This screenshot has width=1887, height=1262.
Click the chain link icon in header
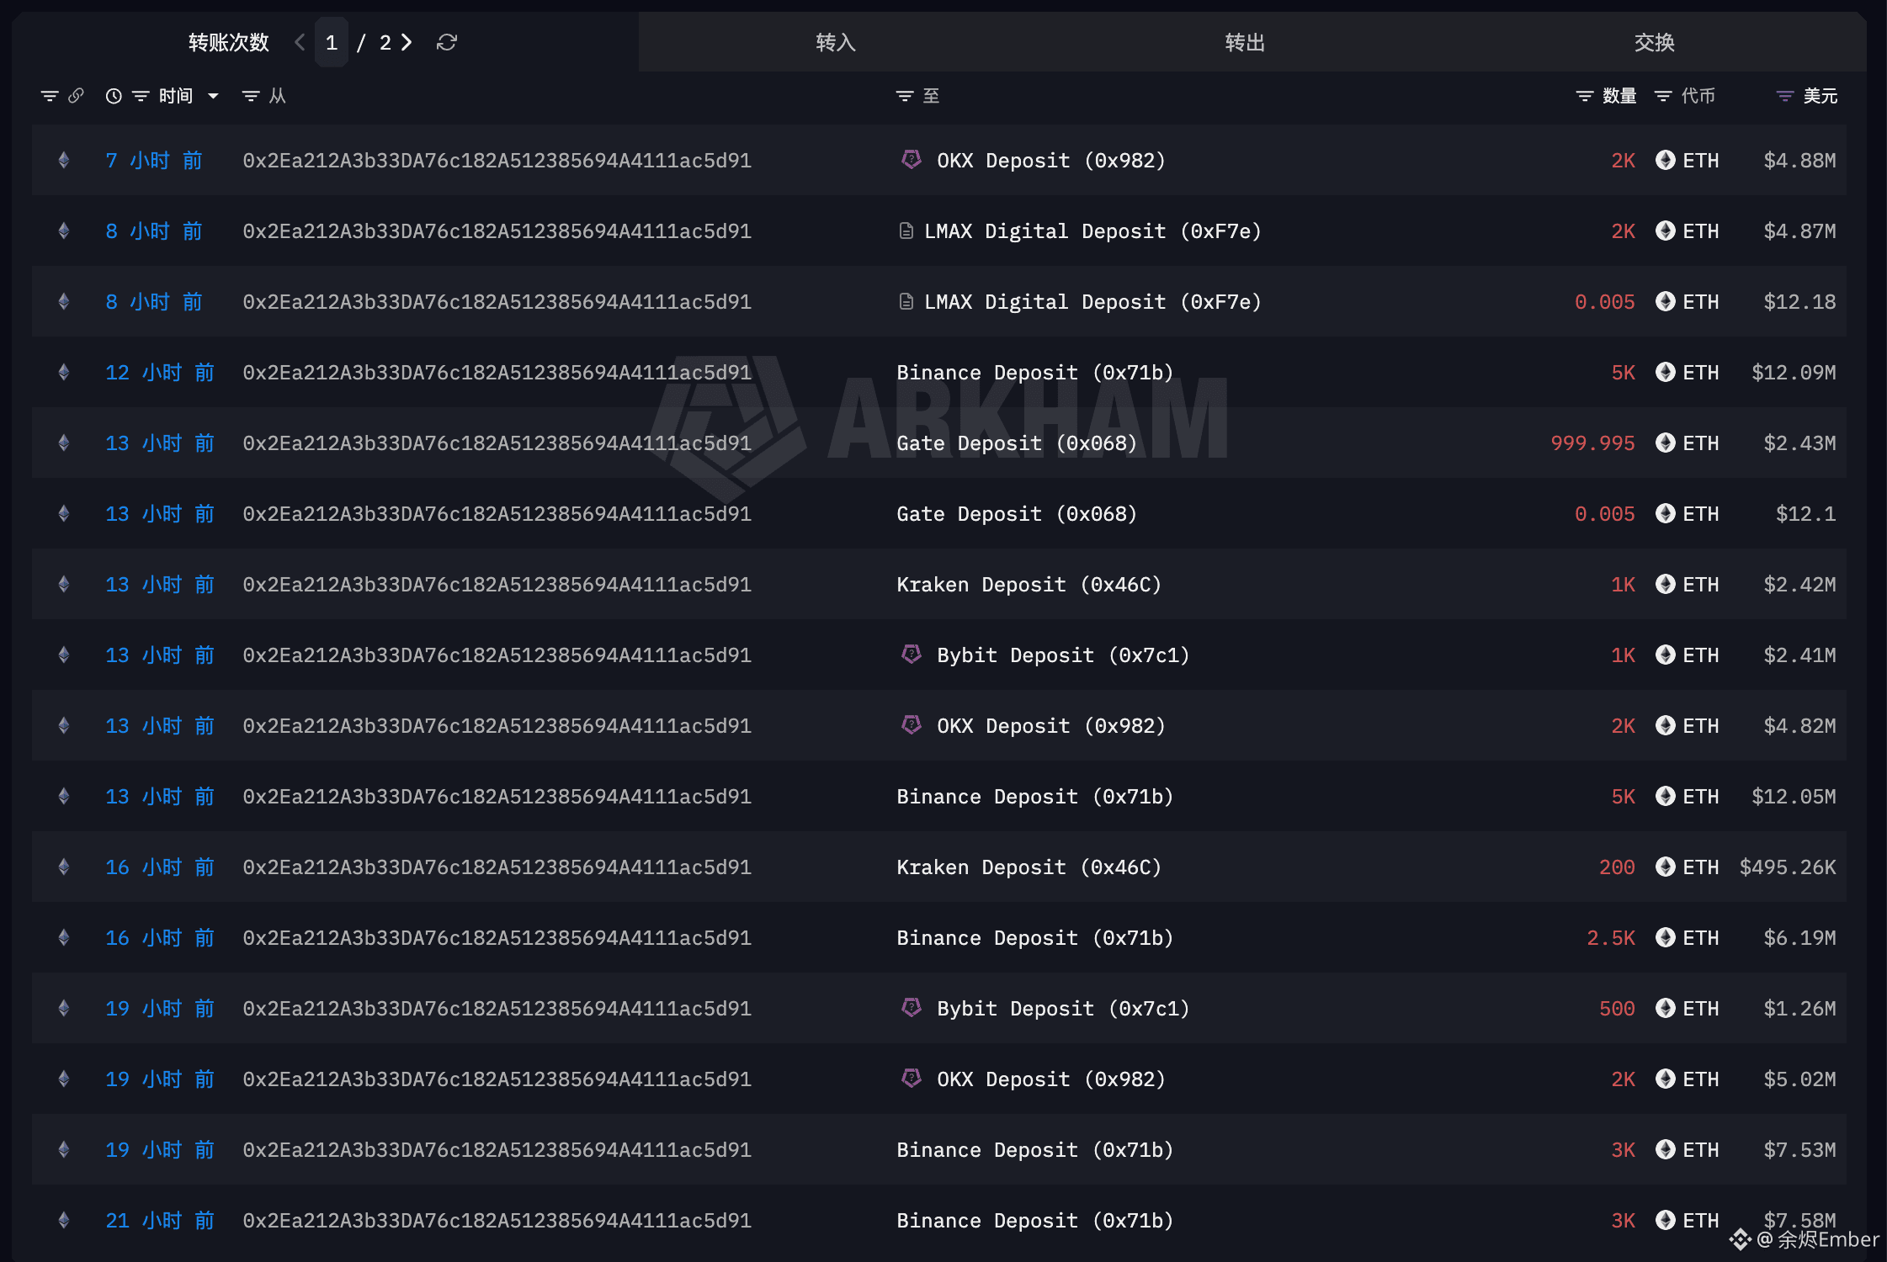76,96
